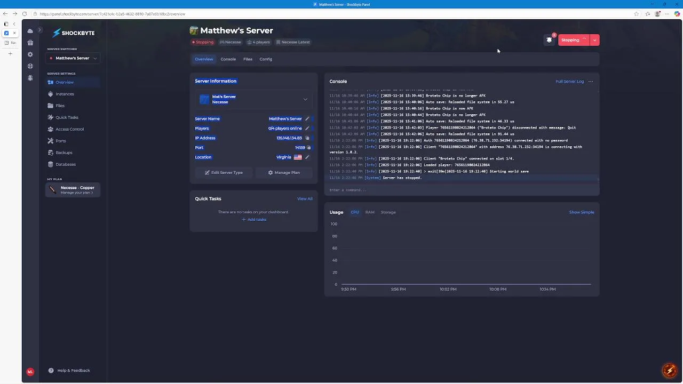
Task: Reload the page with browser refresh
Action: tap(24, 14)
